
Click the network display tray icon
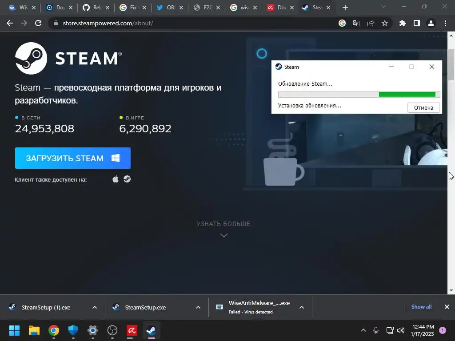pos(390,330)
